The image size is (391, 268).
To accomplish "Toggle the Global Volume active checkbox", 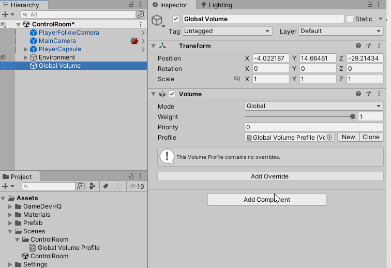I will click(x=176, y=19).
